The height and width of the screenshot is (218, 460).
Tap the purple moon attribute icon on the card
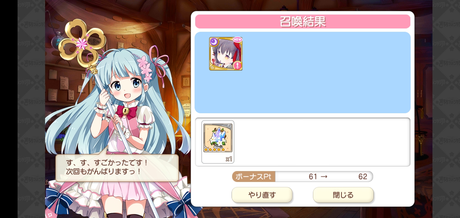pyautogui.click(x=214, y=42)
